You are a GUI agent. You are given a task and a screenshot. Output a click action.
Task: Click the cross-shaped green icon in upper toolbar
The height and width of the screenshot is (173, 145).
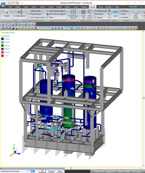pos(23,24)
